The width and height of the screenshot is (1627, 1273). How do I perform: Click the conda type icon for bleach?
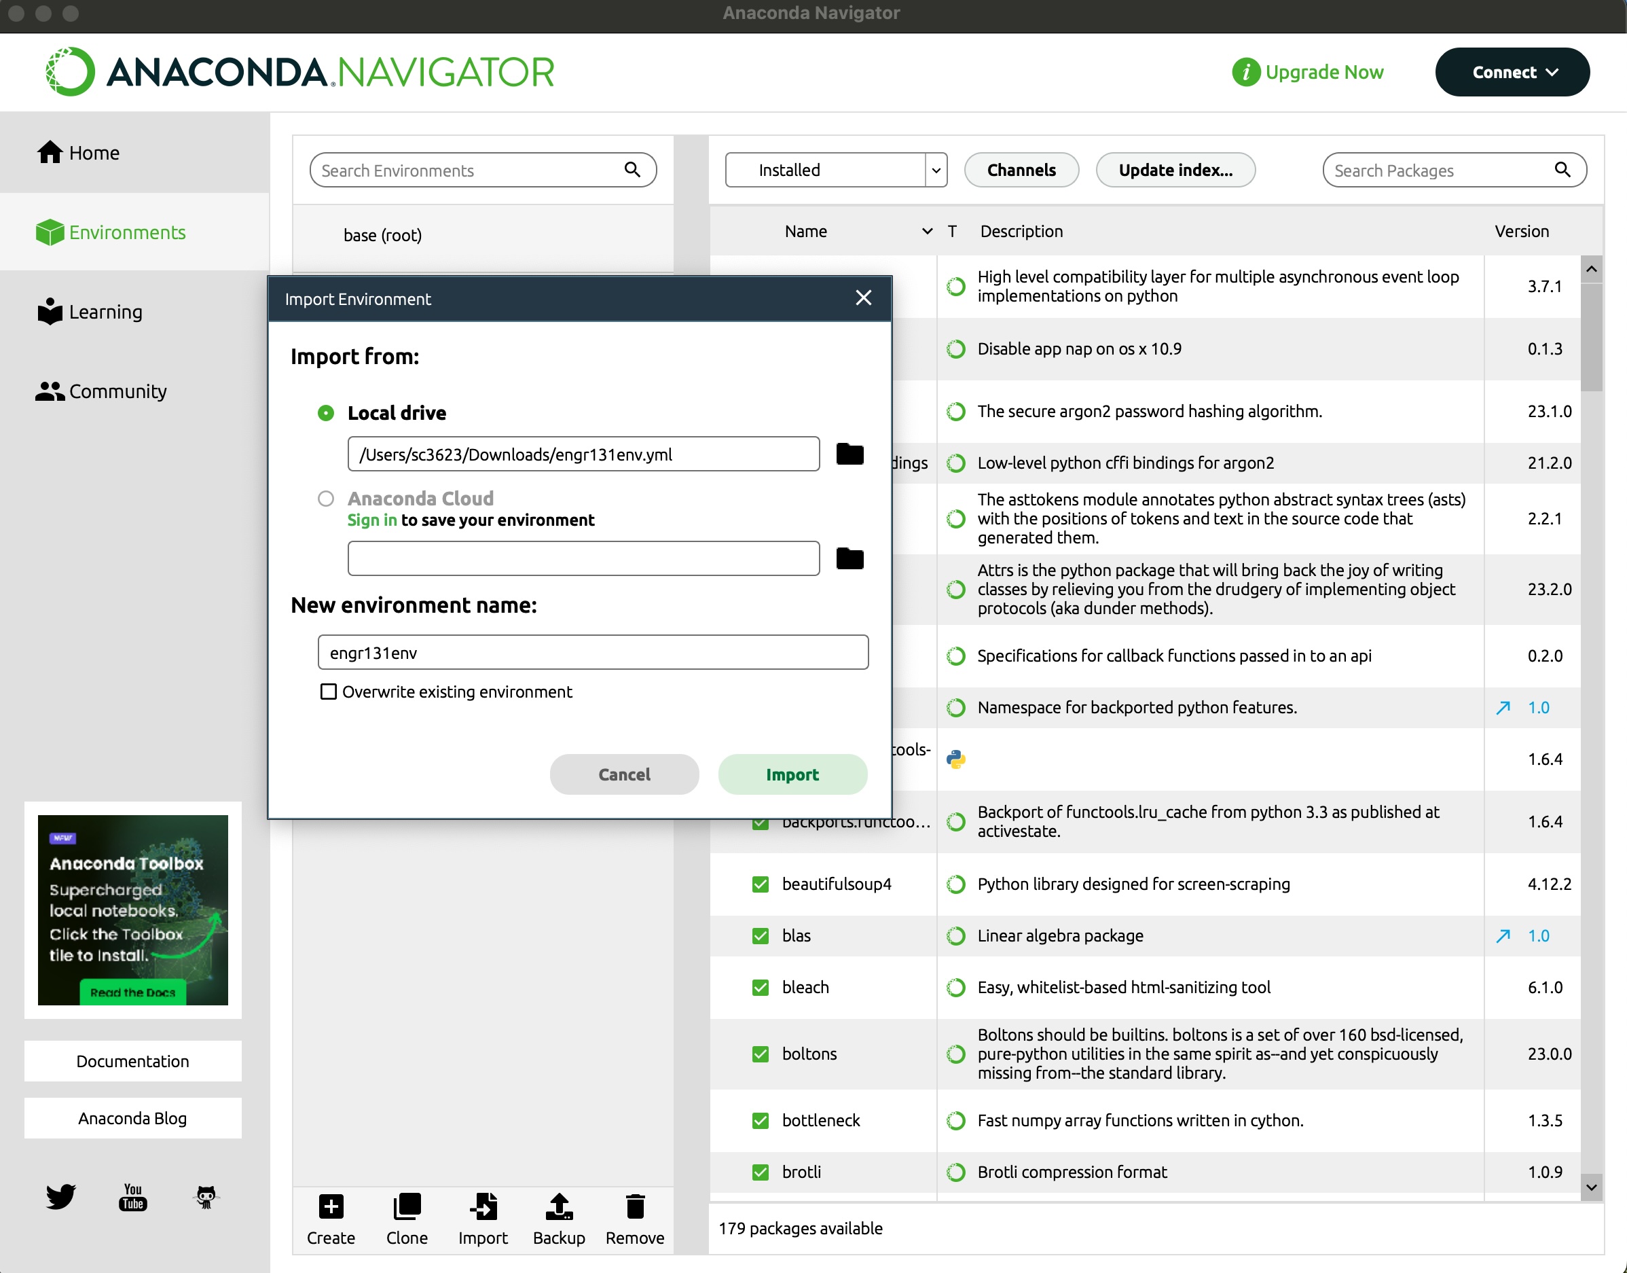click(x=956, y=988)
